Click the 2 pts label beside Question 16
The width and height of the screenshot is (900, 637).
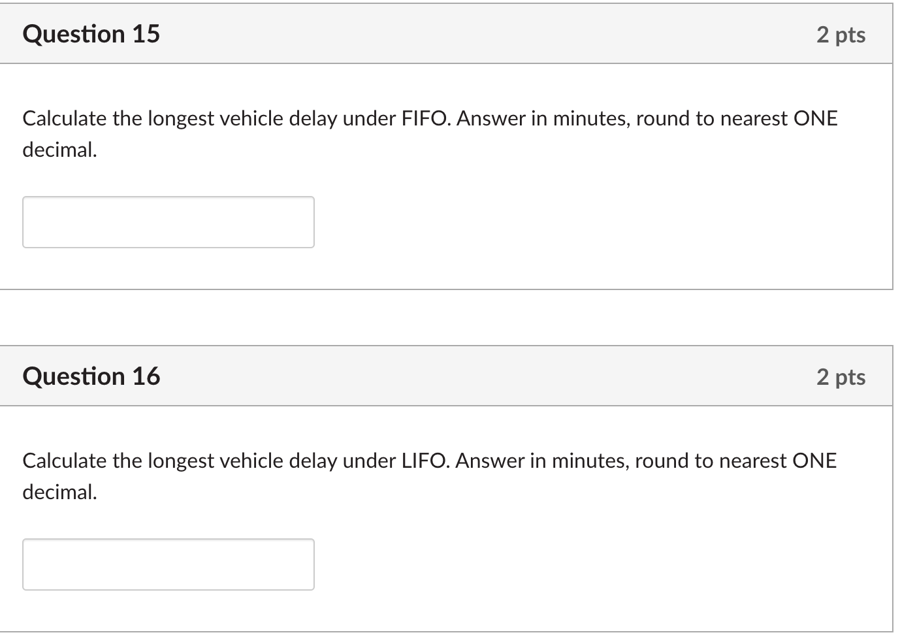[841, 376]
